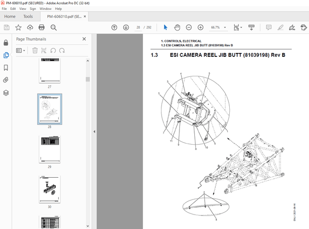This screenshot has height=229, width=309.
Task: Rotate the page counterclockwise
Action: tap(53, 50)
